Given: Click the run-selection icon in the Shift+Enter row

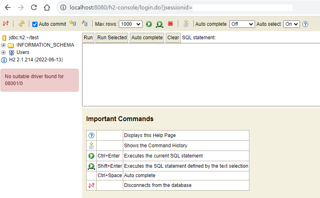Looking at the screenshot, I should [x=91, y=166].
